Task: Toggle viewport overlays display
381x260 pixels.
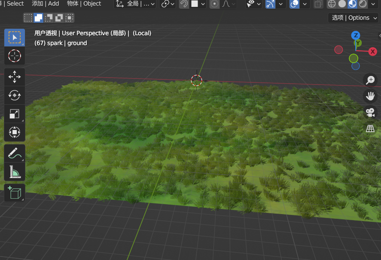Action: click(x=294, y=4)
